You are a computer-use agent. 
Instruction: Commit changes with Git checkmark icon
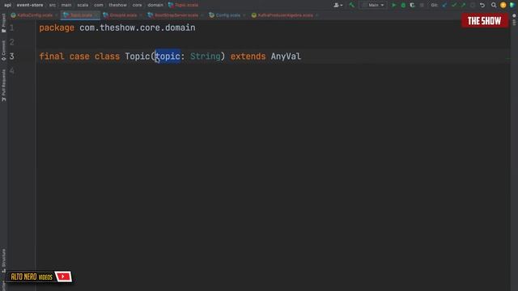pos(454,5)
